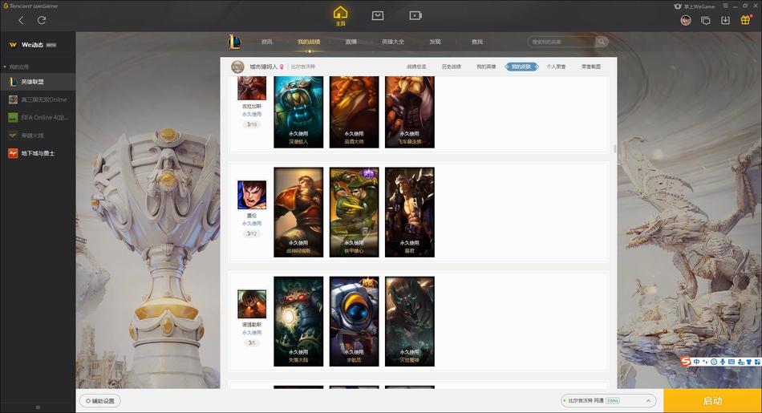This screenshot has height=413, width=762.
Task: Switch to the 战绩总览 sub-tab
Action: pos(416,67)
